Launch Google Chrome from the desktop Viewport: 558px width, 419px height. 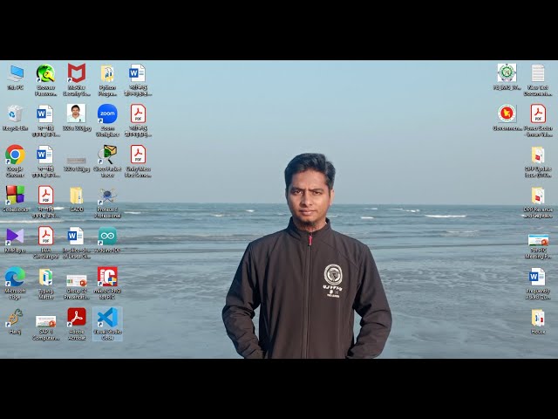(16, 155)
